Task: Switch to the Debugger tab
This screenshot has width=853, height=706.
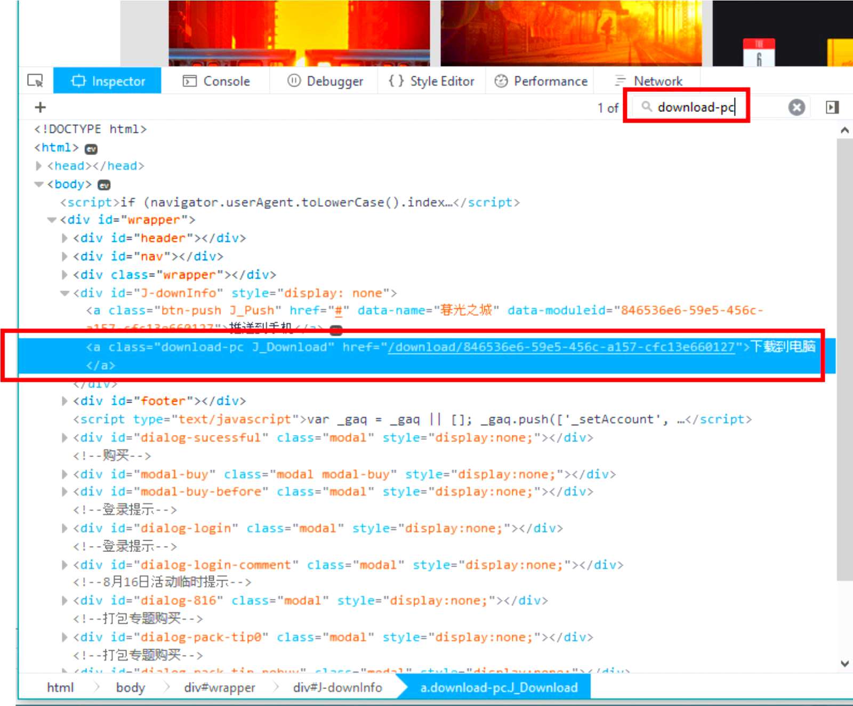Action: pyautogui.click(x=325, y=81)
